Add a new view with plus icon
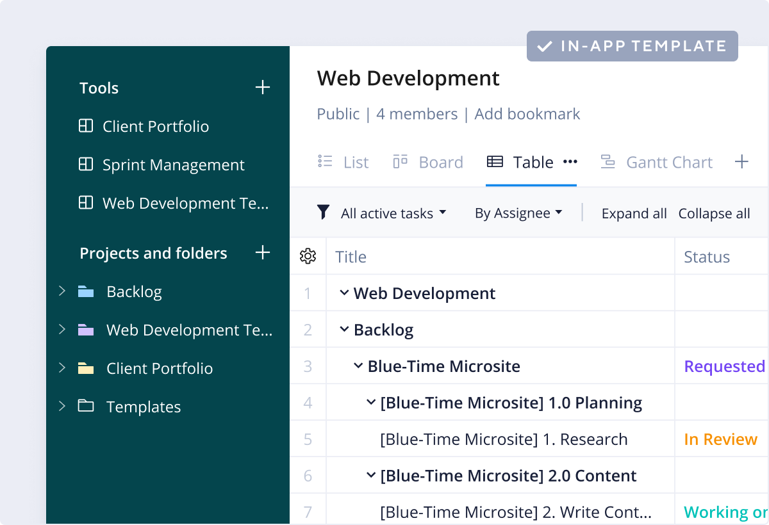This screenshot has height=525, width=769. (741, 162)
